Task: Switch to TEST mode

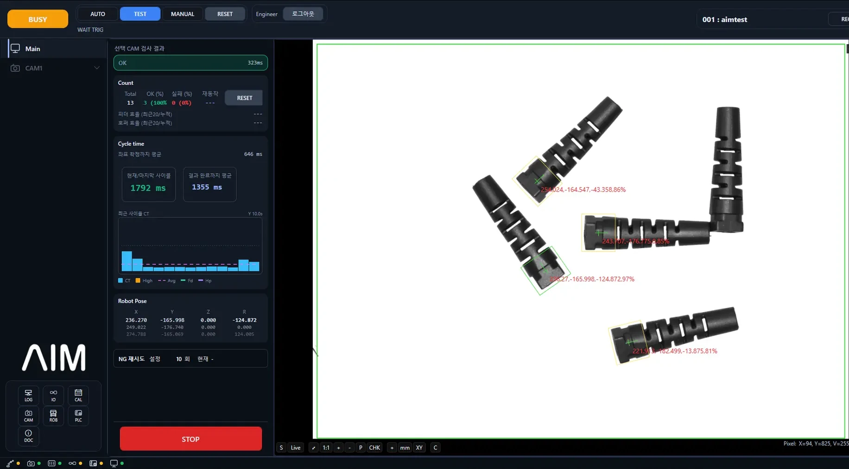Action: (x=140, y=14)
